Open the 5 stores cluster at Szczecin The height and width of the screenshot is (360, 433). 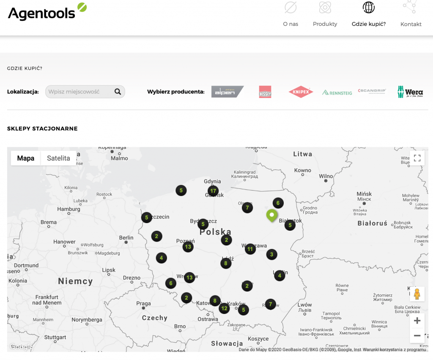click(147, 217)
